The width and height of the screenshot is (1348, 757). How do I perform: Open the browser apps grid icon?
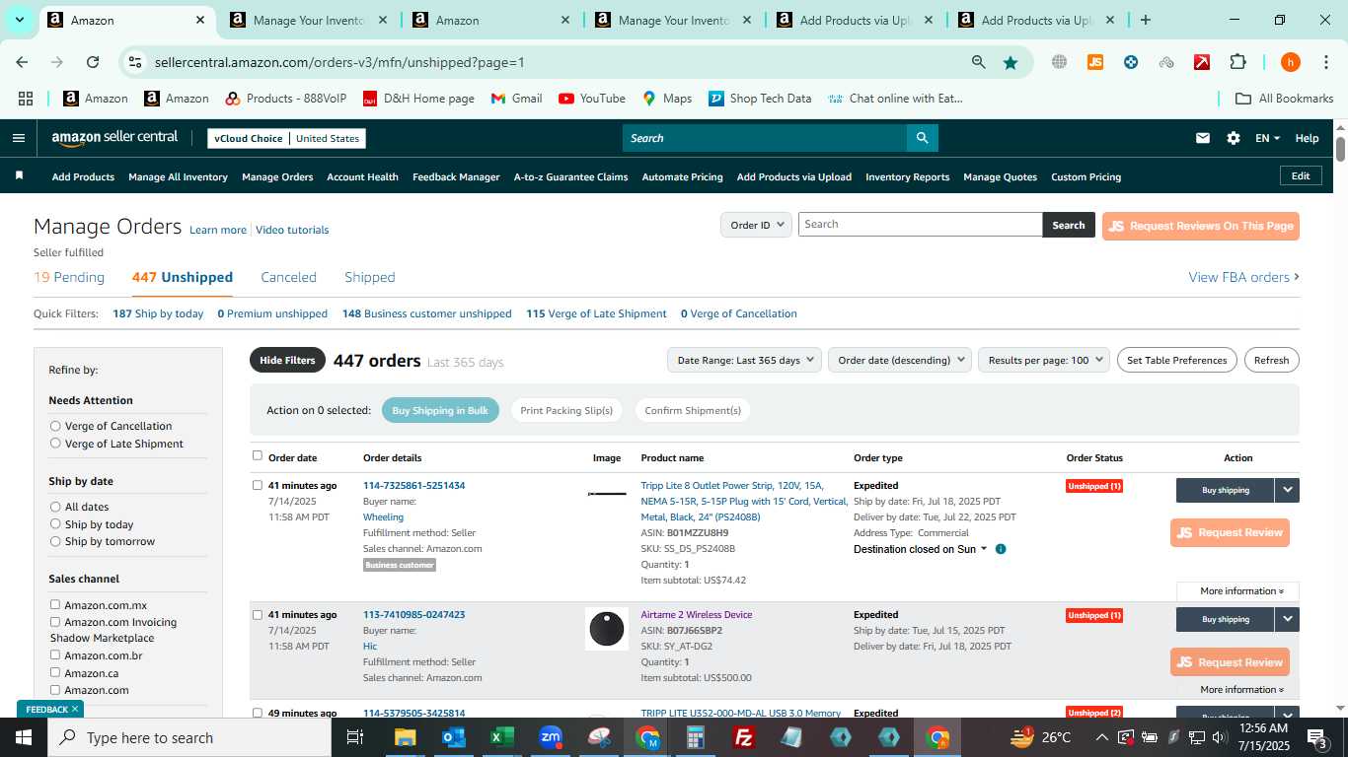26,99
